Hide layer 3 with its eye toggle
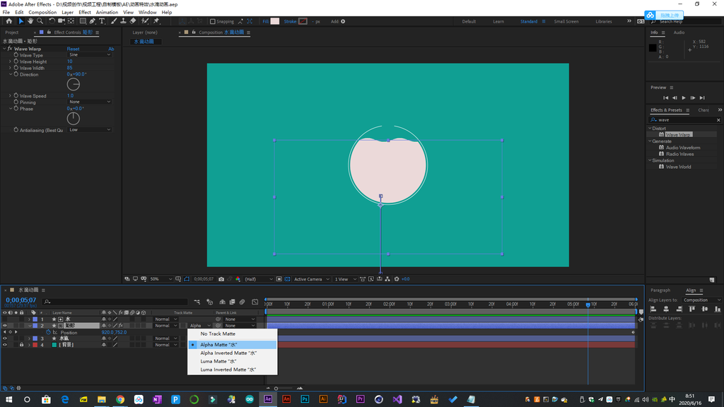 pos(4,338)
